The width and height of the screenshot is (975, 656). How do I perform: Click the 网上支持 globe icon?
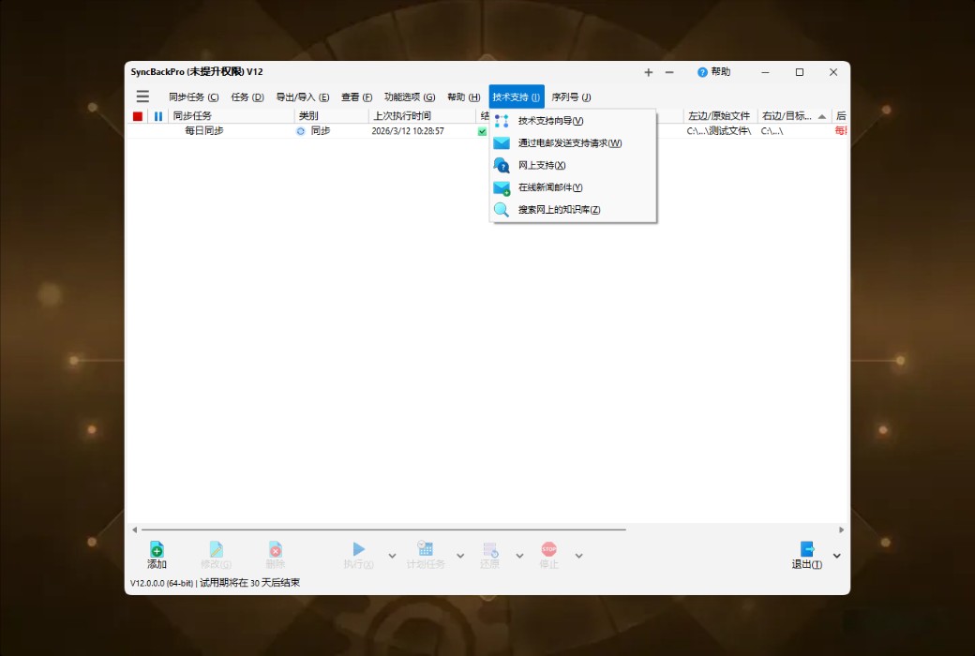pos(502,166)
